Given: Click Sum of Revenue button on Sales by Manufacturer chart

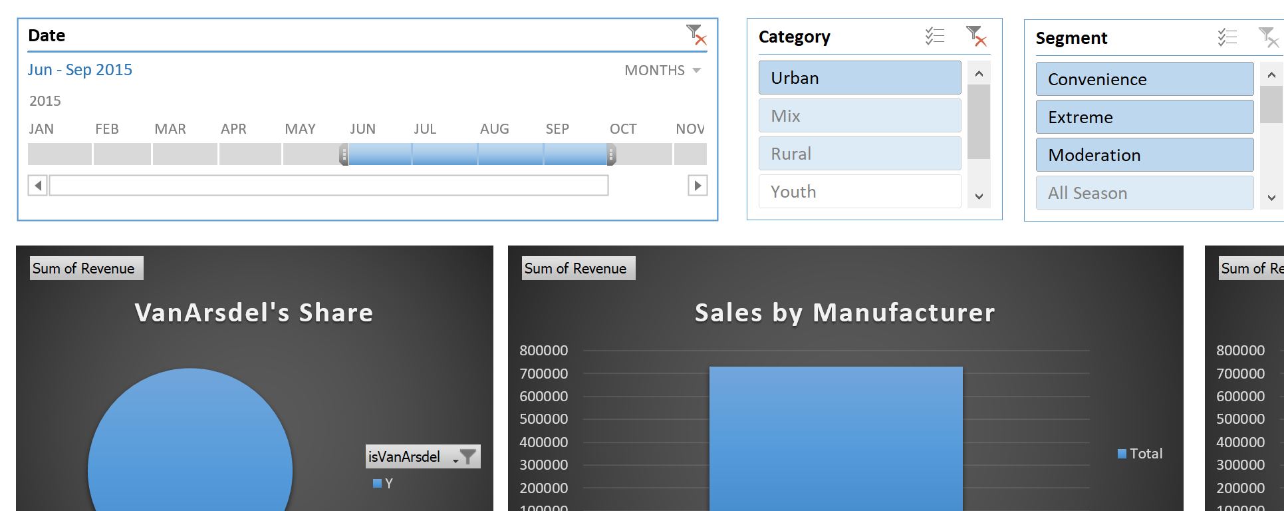Looking at the screenshot, I should pos(578,268).
